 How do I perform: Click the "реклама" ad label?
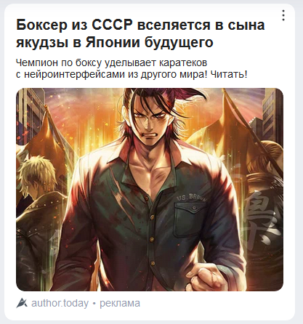pos(120,303)
